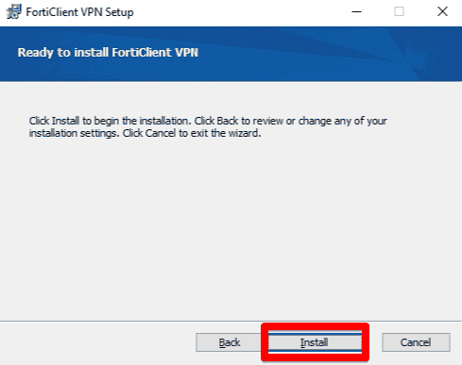
Task: Click the 'FortiClient VPN Setup' window title text
Action: click(79, 12)
